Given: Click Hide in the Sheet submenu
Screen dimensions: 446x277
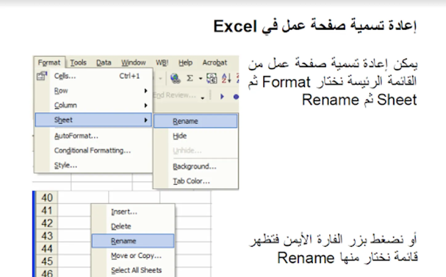Looking at the screenshot, I should coord(195,136).
